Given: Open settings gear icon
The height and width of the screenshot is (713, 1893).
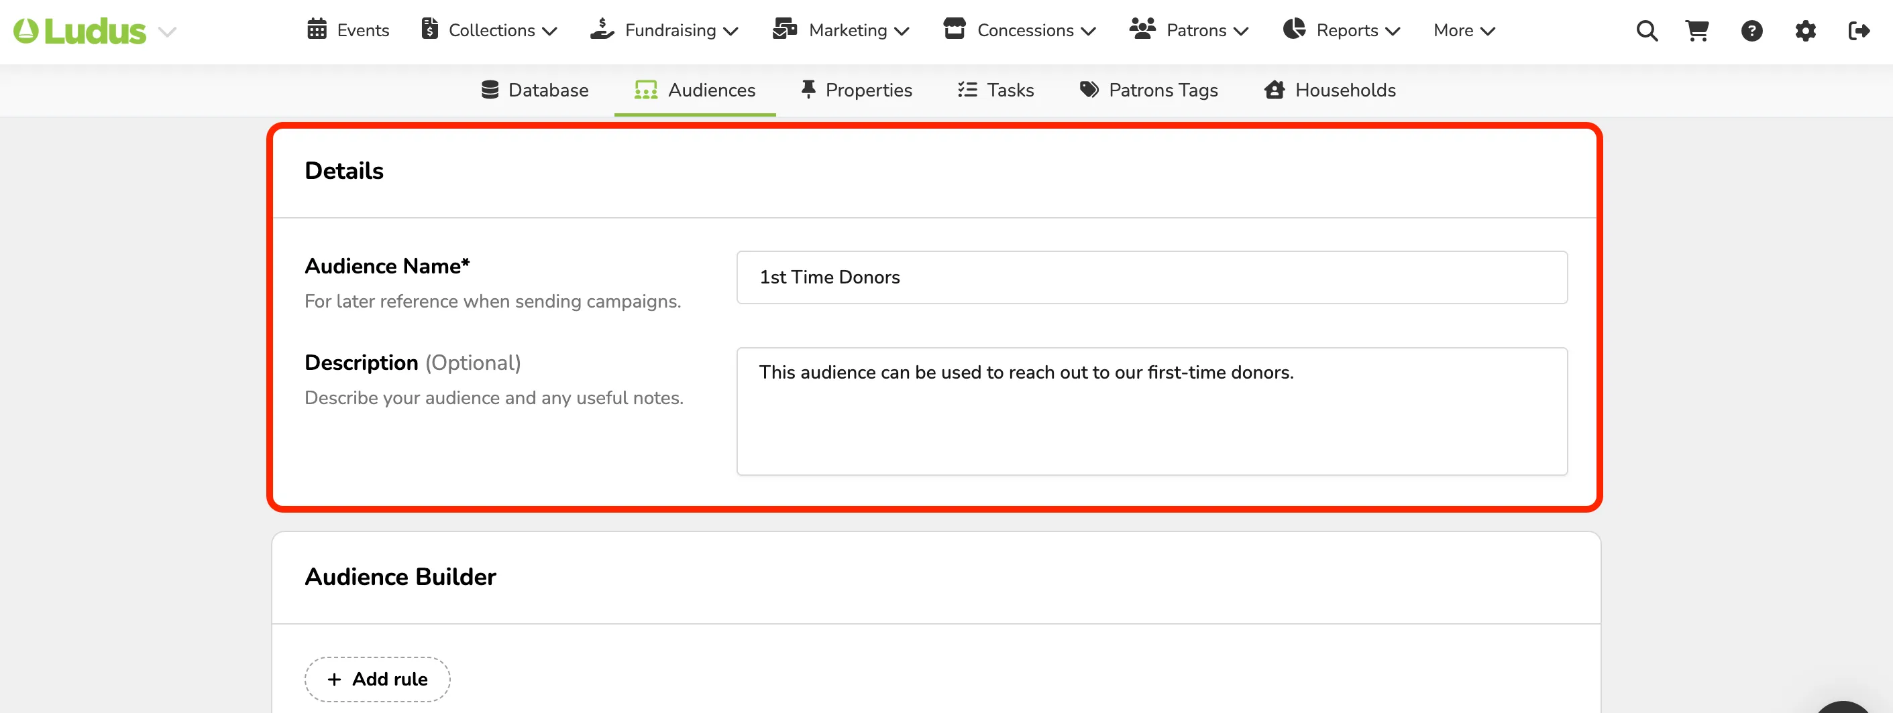Looking at the screenshot, I should (1806, 31).
